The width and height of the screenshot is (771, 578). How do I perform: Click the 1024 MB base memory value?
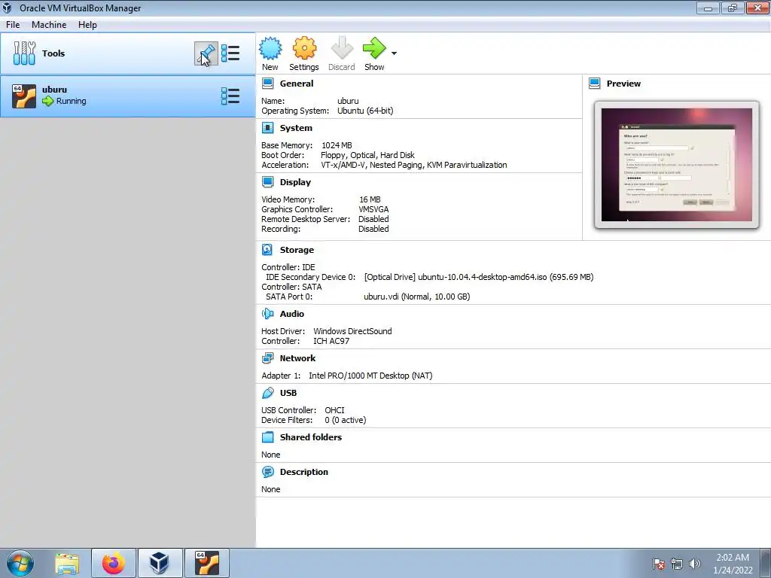[337, 145]
